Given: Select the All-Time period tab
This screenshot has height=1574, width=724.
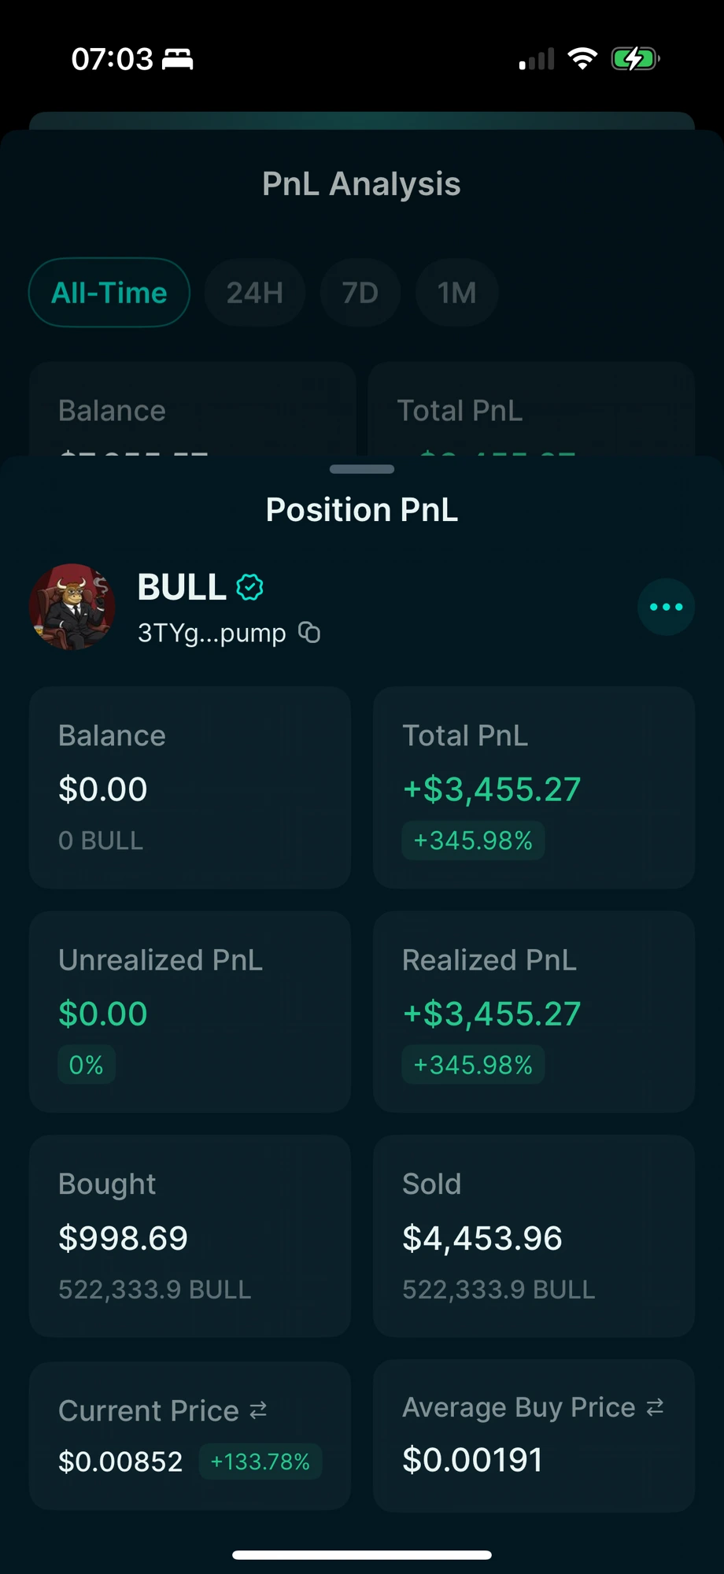Looking at the screenshot, I should (x=109, y=293).
